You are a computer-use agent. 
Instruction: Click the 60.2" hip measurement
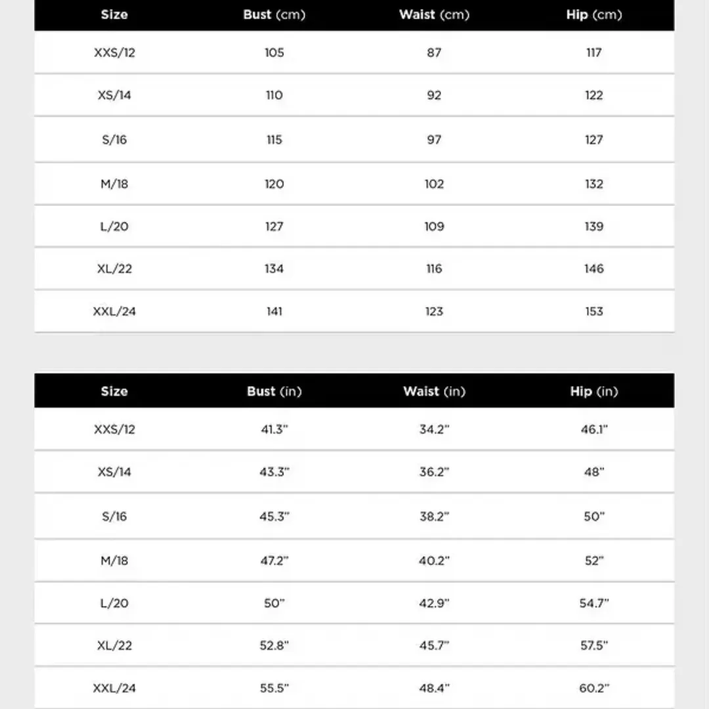coord(593,688)
